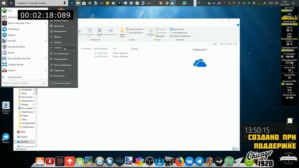Click the start menu program search field
This screenshot has width=299, height=168.
(x=24, y=83)
